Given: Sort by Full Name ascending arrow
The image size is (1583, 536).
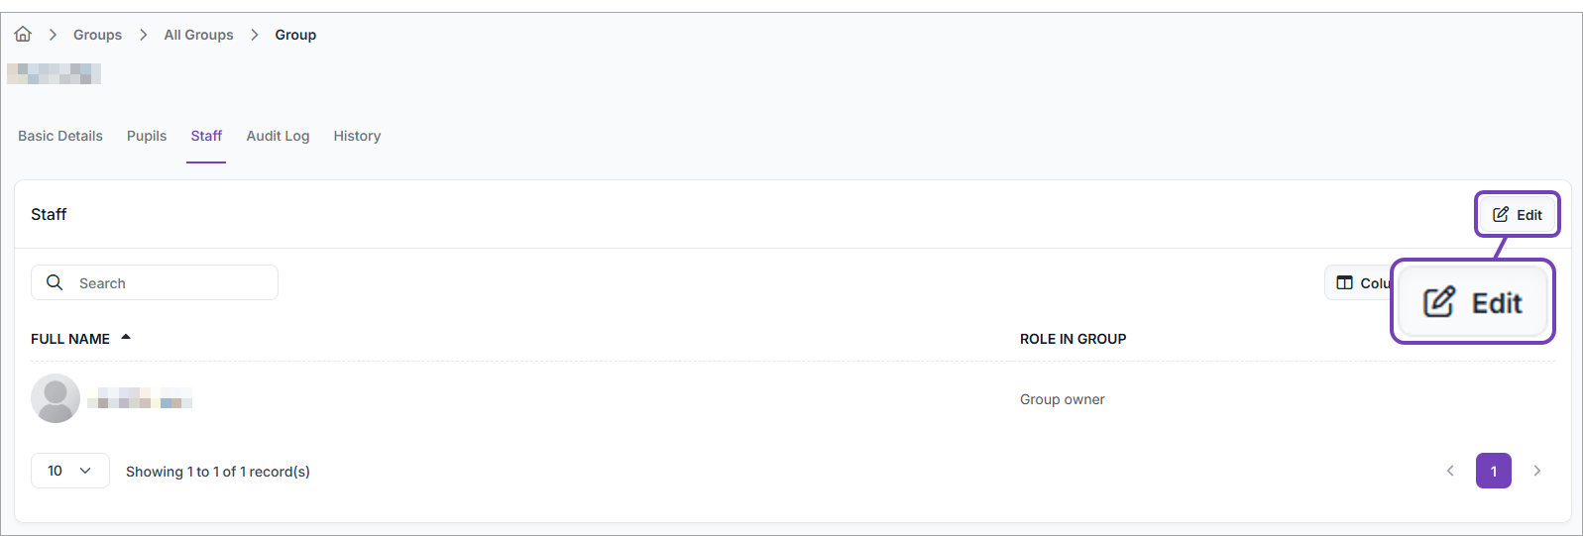Looking at the screenshot, I should (126, 337).
